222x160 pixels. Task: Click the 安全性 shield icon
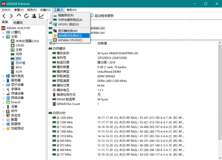[x=8, y=116]
